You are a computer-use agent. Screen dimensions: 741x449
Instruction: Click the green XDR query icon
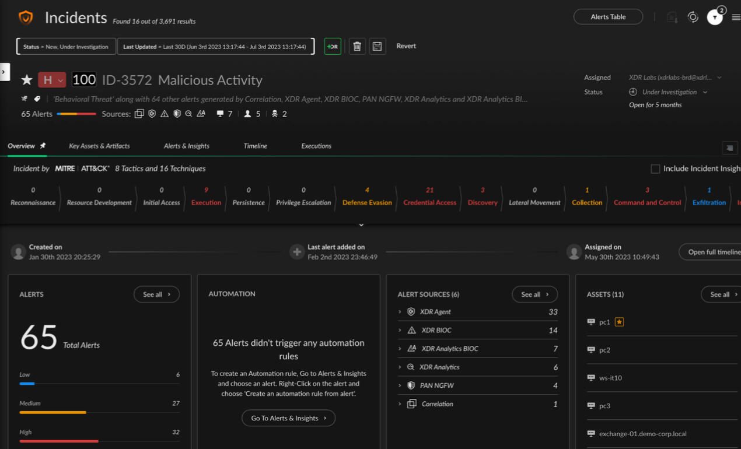pos(333,46)
